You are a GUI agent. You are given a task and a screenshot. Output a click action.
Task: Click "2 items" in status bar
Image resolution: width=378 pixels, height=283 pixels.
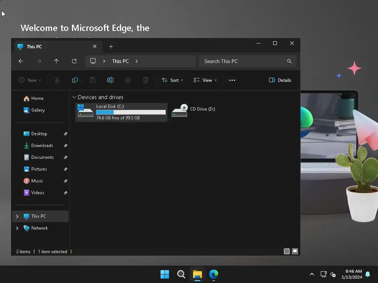23,251
